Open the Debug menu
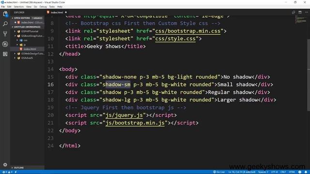Image resolution: width=310 pixels, height=174 pixels. (43, 7)
